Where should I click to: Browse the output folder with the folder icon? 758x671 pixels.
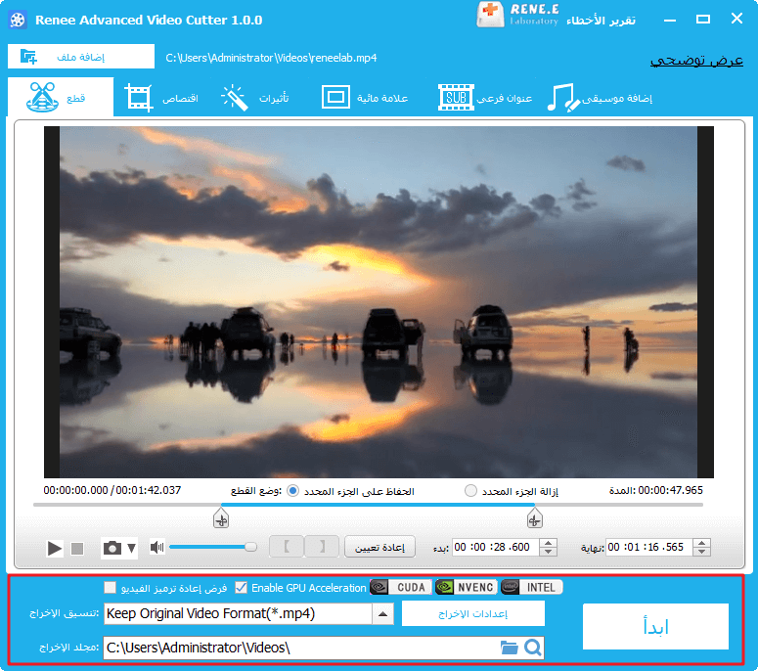point(509,648)
